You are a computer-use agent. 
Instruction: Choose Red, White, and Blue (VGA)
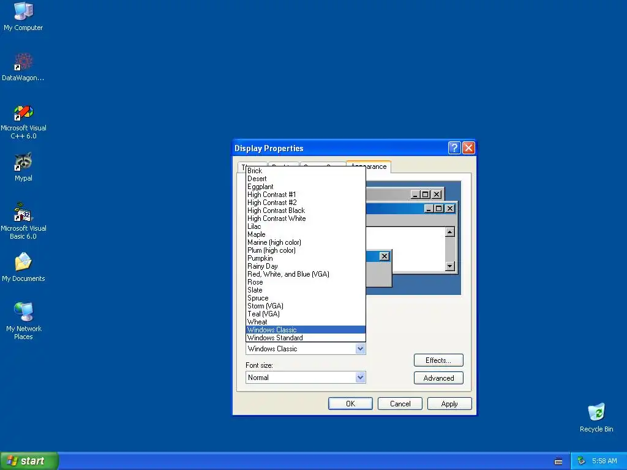(306, 274)
